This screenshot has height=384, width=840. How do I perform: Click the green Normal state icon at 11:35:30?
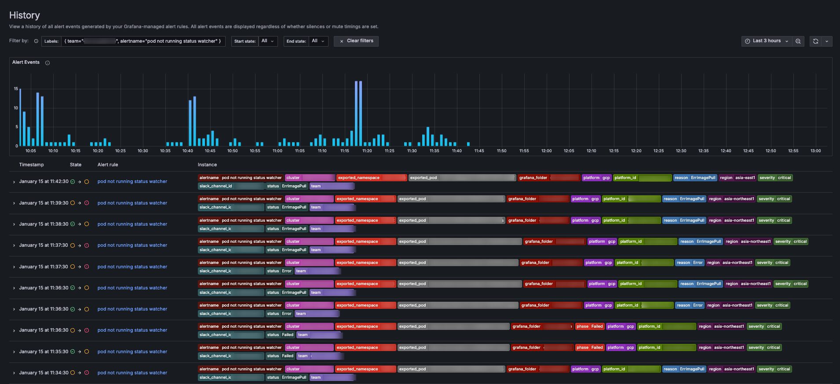pos(73,352)
